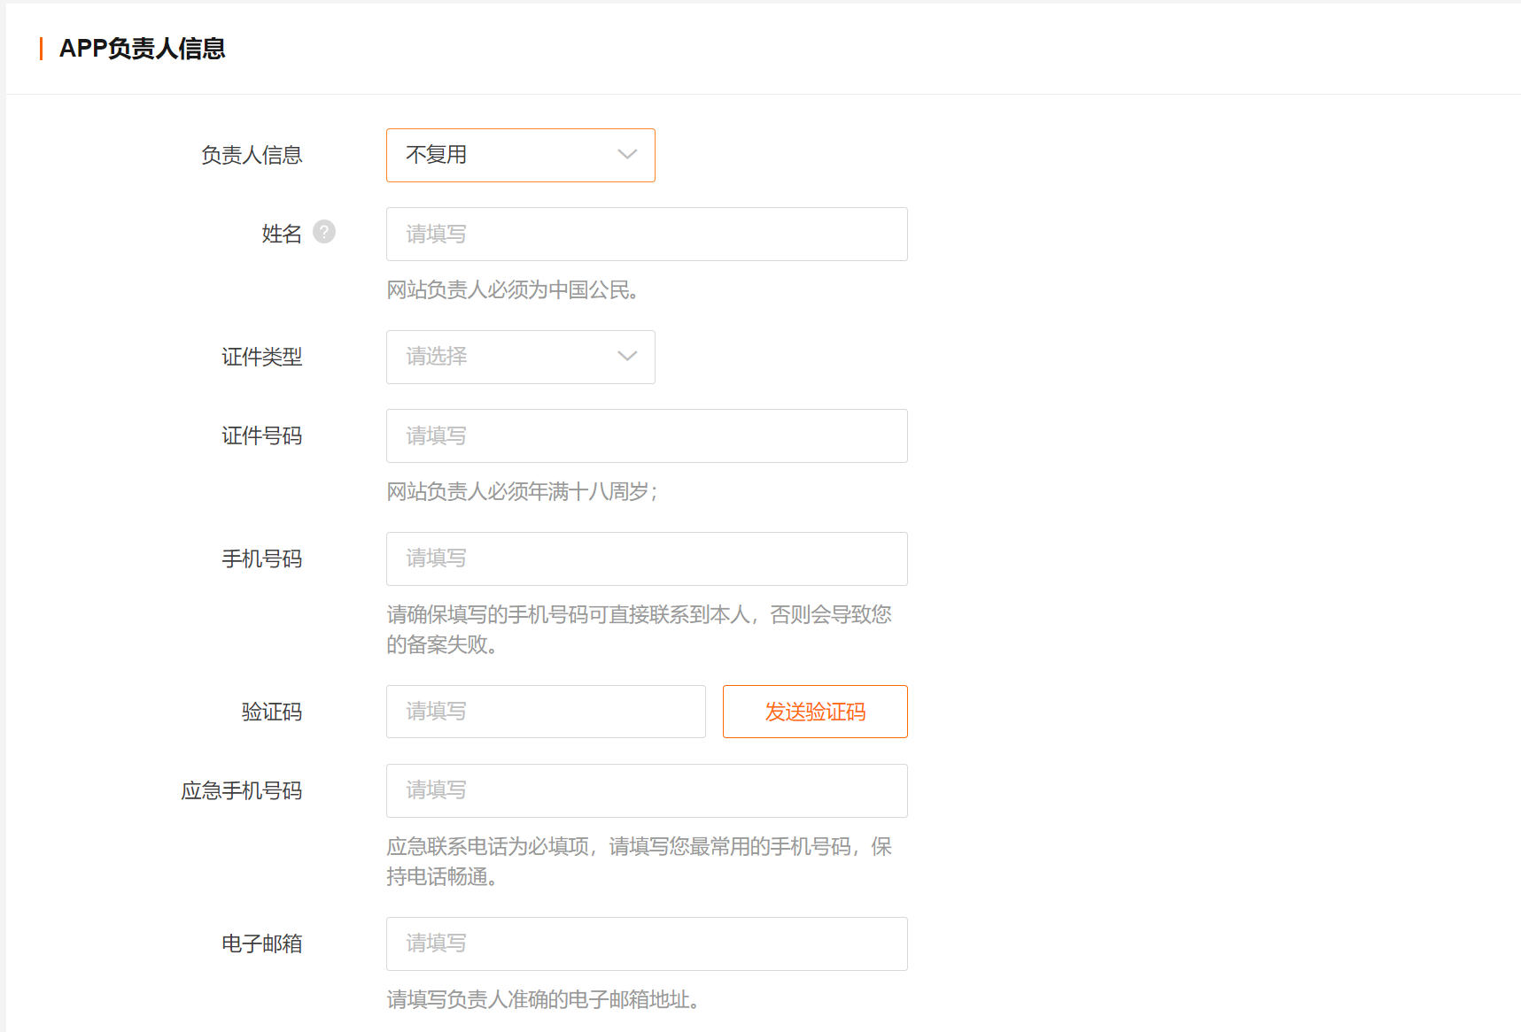1521x1032 pixels.
Task: Click the help icon next to 姓名
Action: click(324, 232)
